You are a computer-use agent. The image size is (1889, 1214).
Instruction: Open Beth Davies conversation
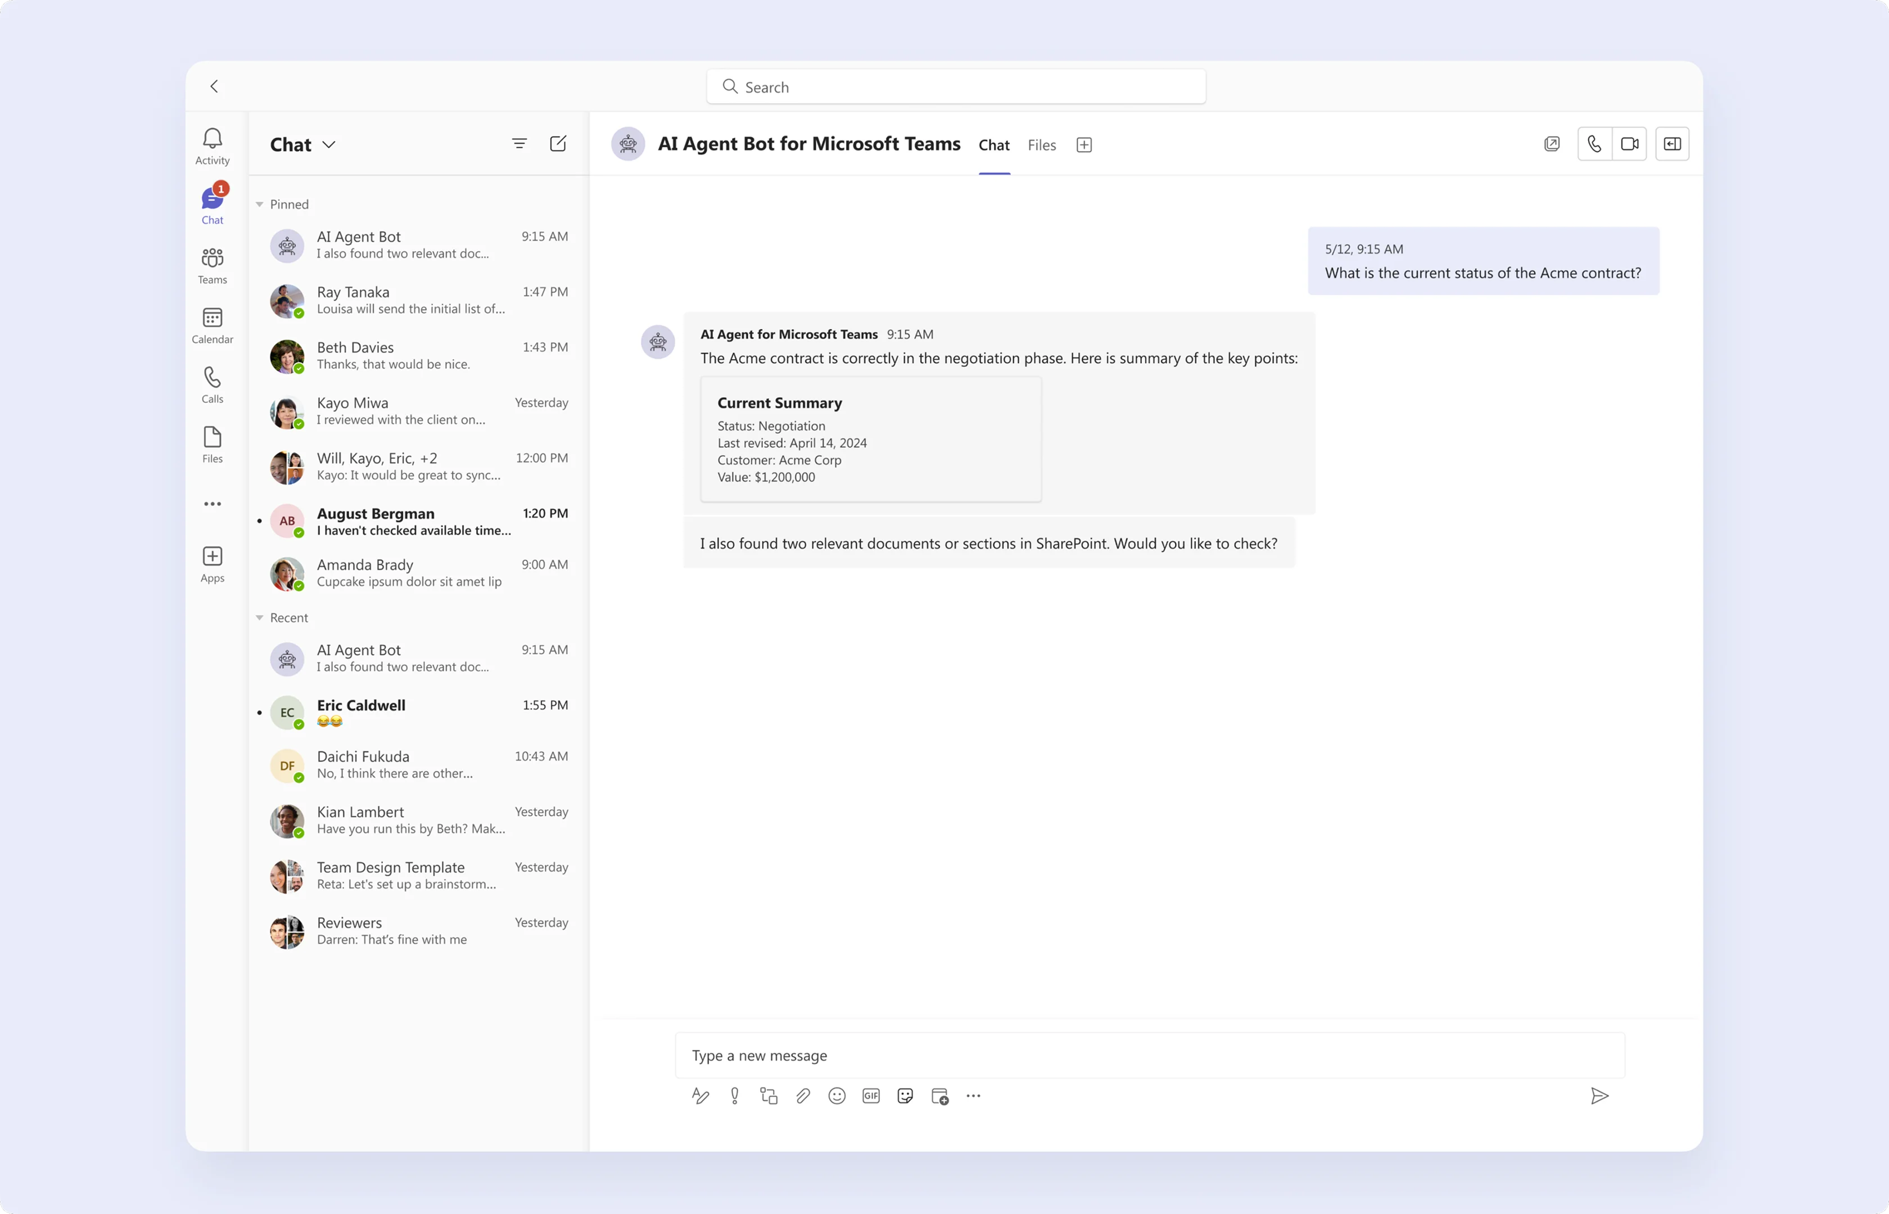click(x=419, y=356)
